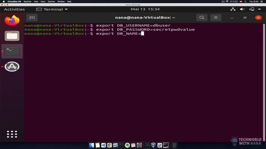This screenshot has height=149, width=266.
Task: Click Ubuntu battery power icon
Action: tap(252, 9)
